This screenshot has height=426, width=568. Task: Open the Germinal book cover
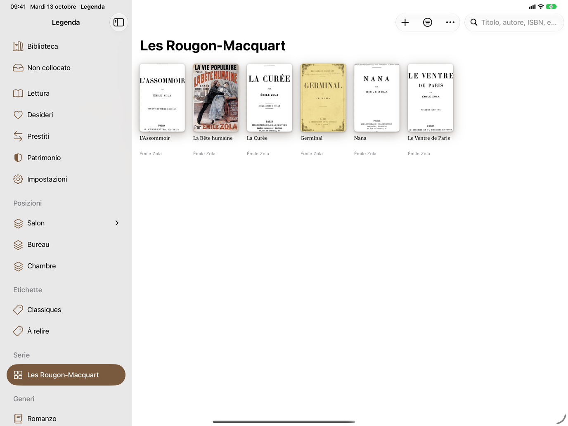coord(323,98)
